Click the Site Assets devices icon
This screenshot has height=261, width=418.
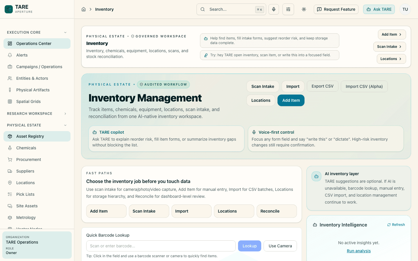tap(10, 206)
